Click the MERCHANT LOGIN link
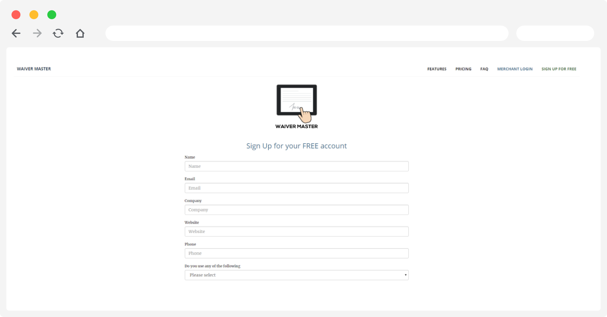The width and height of the screenshot is (607, 317). (x=515, y=69)
